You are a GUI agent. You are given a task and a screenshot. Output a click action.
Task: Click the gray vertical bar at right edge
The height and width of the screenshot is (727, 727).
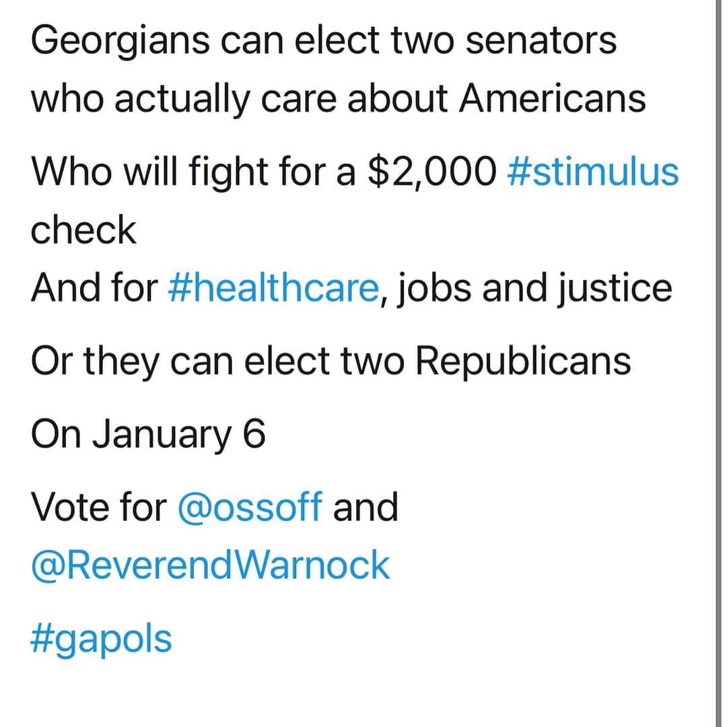(719, 363)
